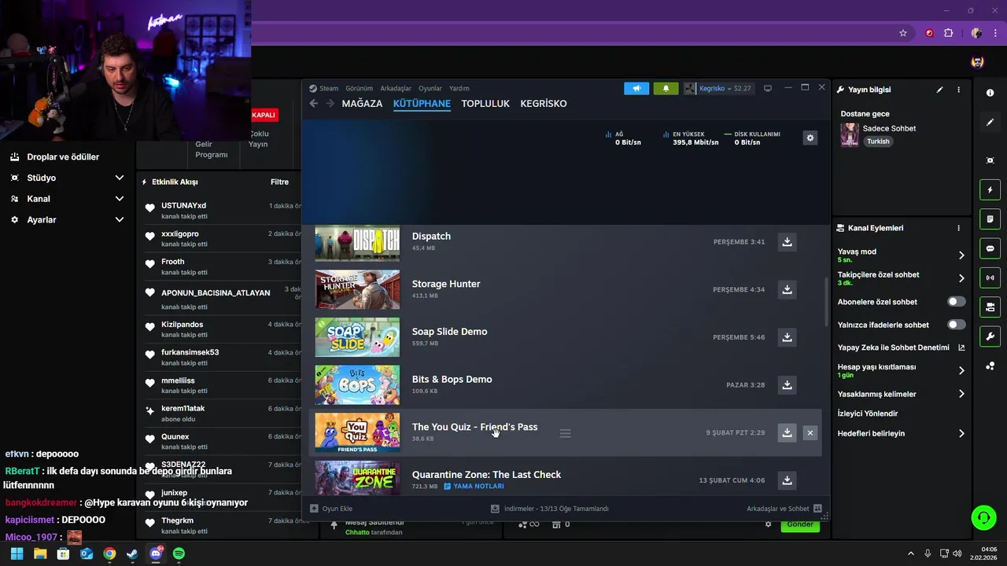Click the broadcast signal icon in sidebar
The height and width of the screenshot is (566, 1007).
tap(990, 277)
